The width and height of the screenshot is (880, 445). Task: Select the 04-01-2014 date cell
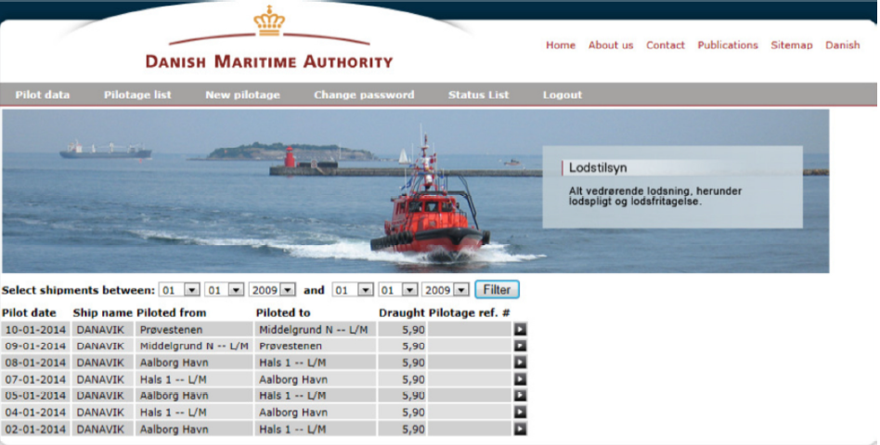tap(36, 412)
